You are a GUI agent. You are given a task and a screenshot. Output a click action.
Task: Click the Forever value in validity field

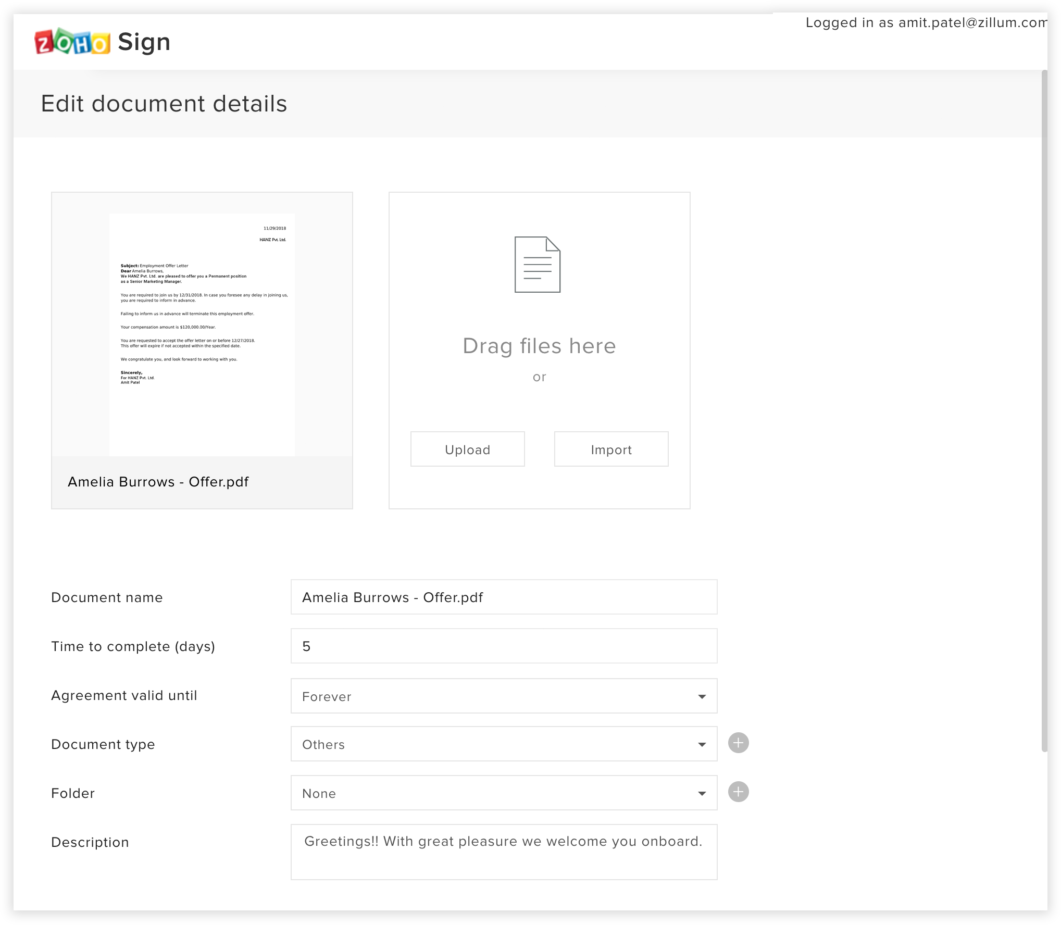coord(327,696)
